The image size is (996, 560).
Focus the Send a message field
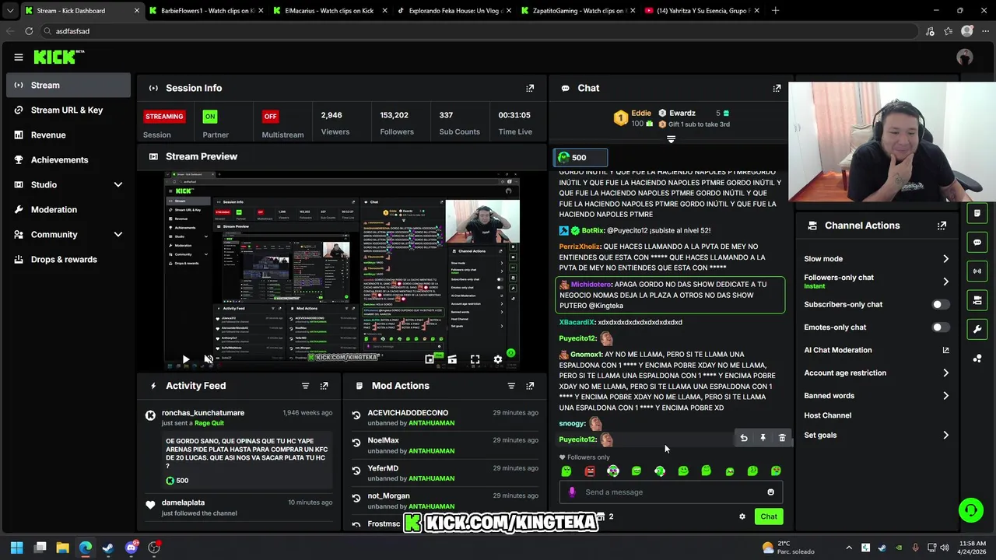[x=673, y=492]
